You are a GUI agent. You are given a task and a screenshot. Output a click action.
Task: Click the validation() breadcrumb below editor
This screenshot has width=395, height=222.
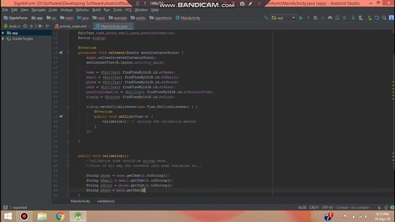(106, 201)
